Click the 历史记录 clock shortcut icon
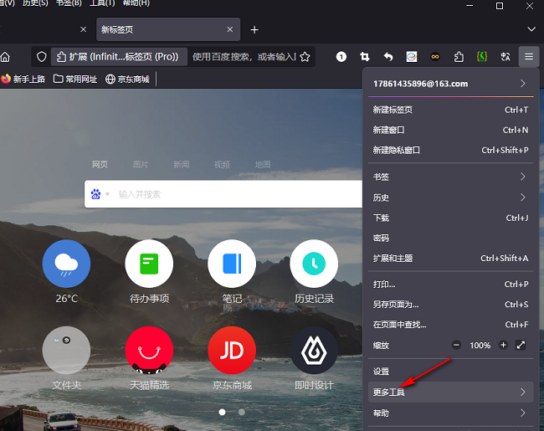Screen dimensions: 544x431 pyautogui.click(x=314, y=264)
